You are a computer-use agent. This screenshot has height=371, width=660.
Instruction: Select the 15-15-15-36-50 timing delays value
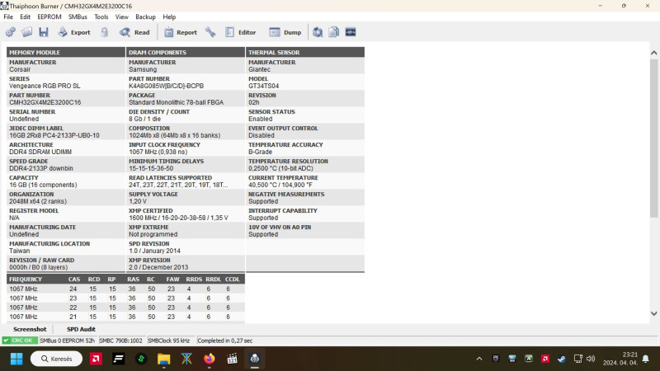point(151,168)
